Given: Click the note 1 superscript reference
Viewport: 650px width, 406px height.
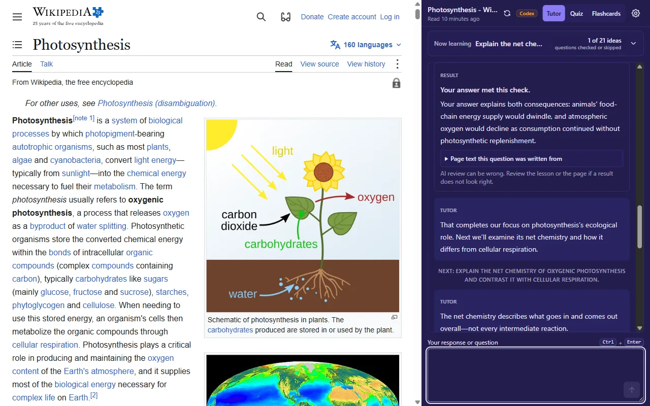Looking at the screenshot, I should [84, 118].
